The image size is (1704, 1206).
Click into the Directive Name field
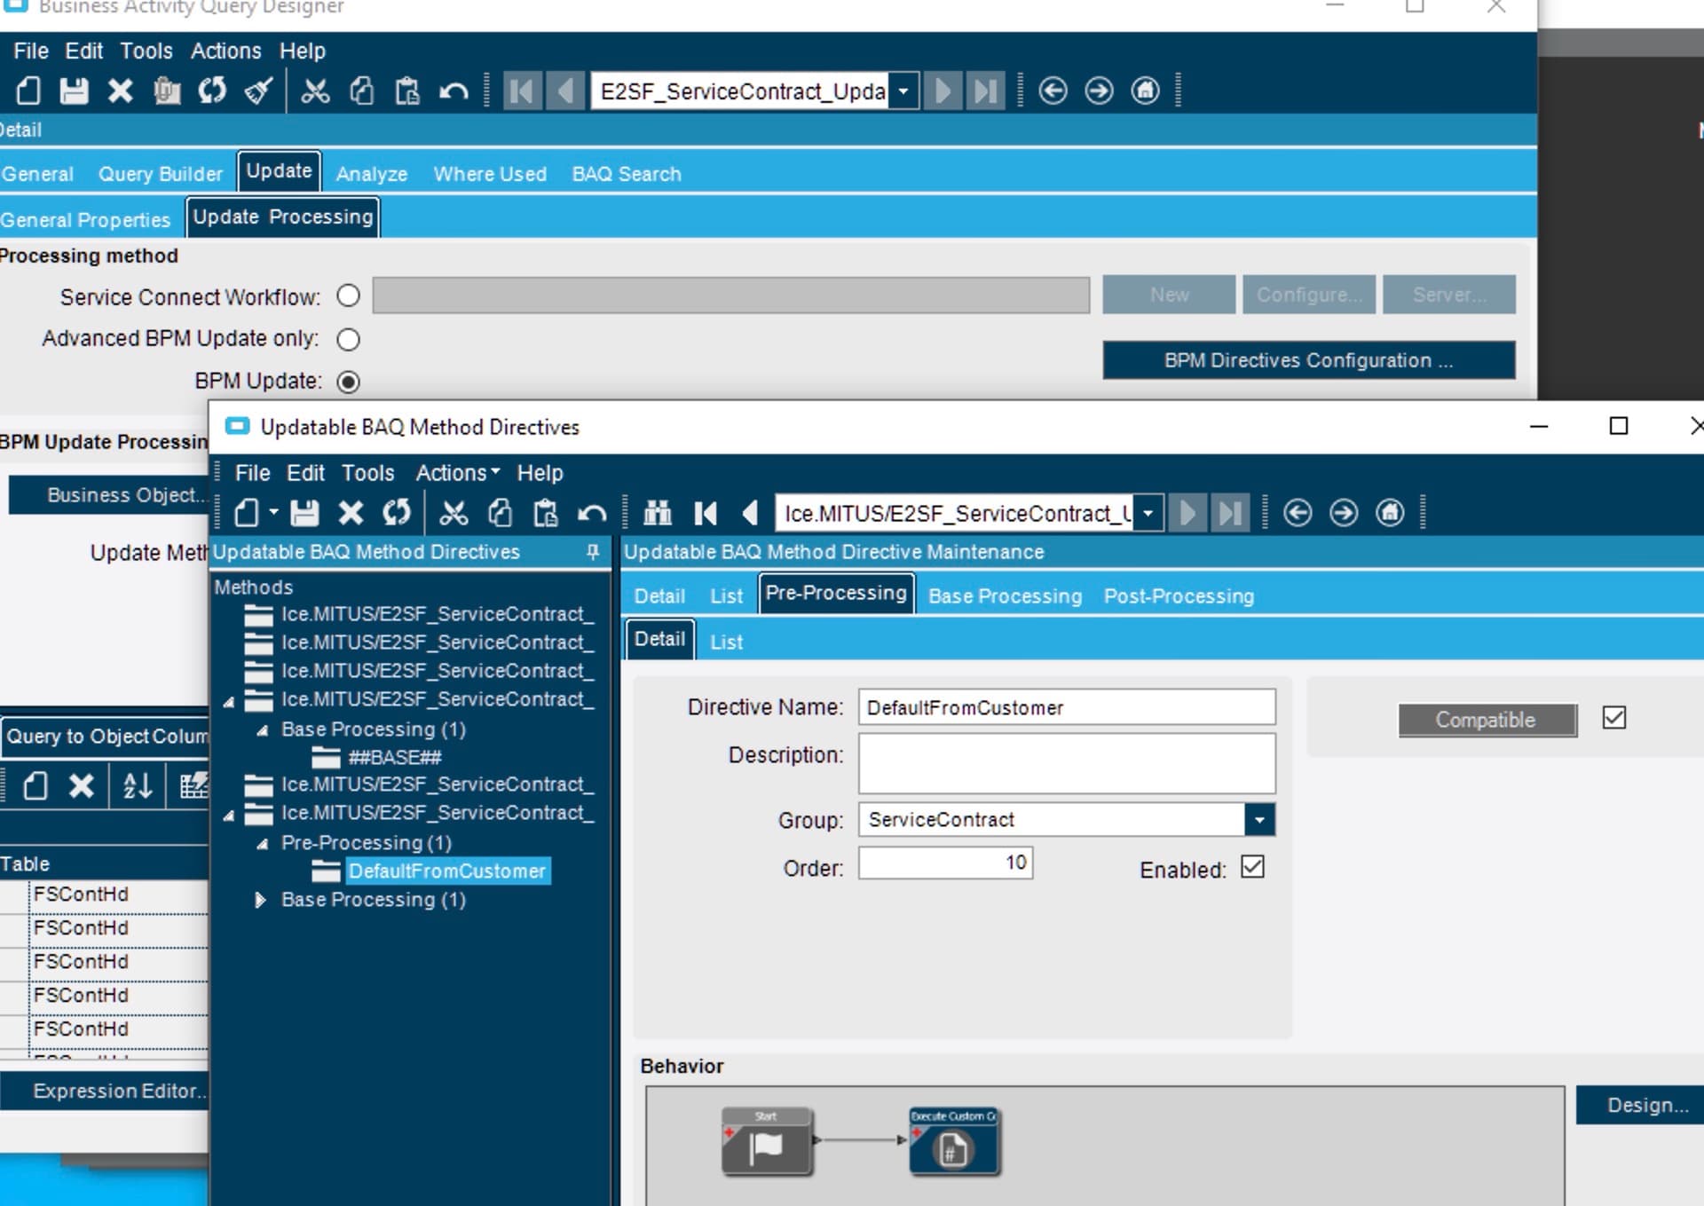pos(1067,707)
